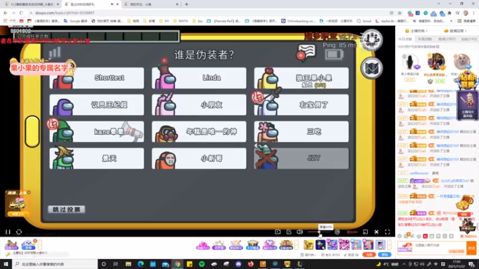This screenshot has height=269, width=479.
Task: Switch to picture-in-picture window mode
Action: (365, 232)
